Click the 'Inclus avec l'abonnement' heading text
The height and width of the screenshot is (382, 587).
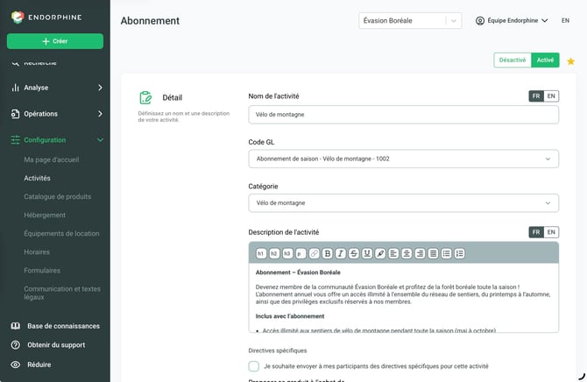tap(290, 316)
